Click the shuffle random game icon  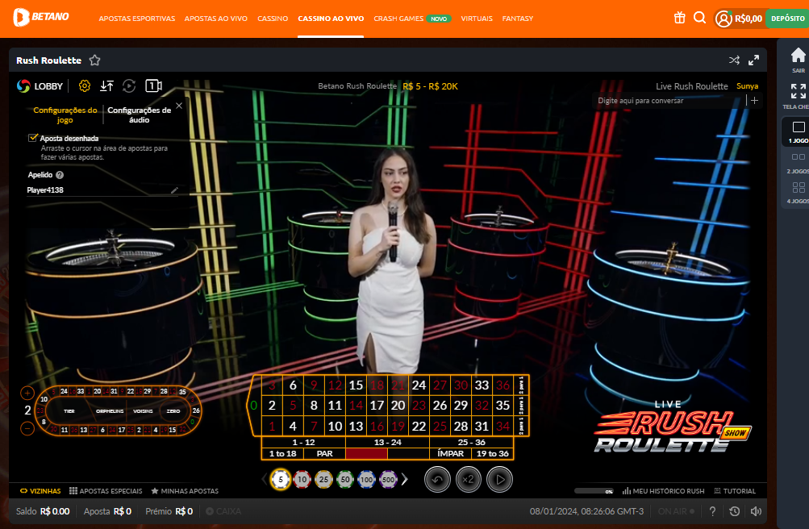coord(734,60)
